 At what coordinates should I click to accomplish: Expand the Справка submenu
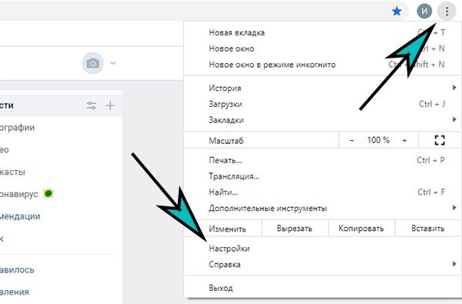click(x=323, y=265)
